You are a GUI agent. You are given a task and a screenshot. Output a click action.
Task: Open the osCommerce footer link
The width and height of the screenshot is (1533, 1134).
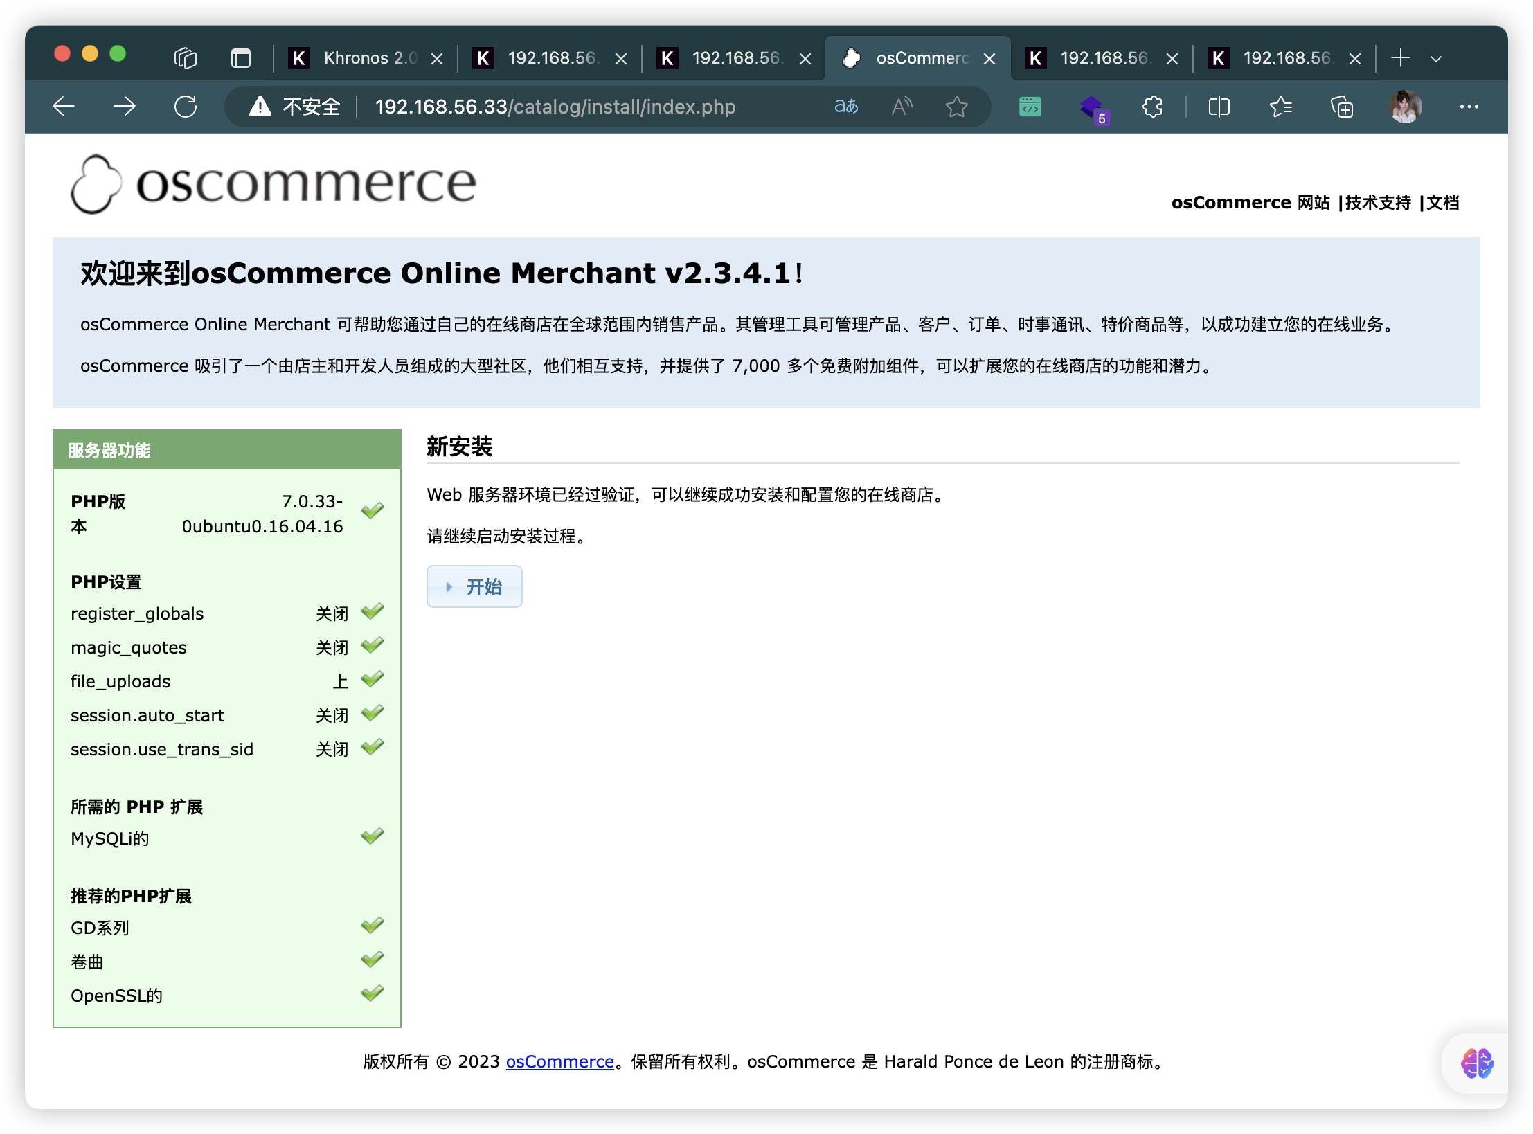[x=559, y=1061]
